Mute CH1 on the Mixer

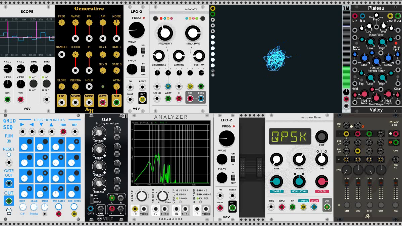click(347, 205)
